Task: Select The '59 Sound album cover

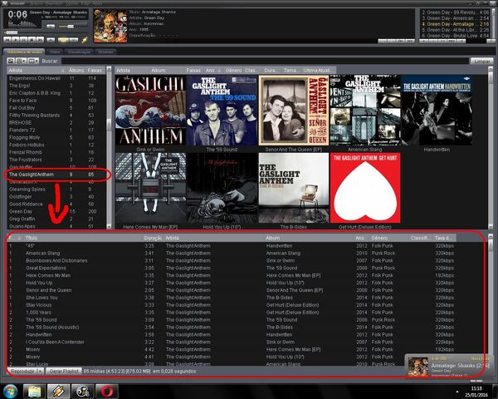Action: [222, 110]
